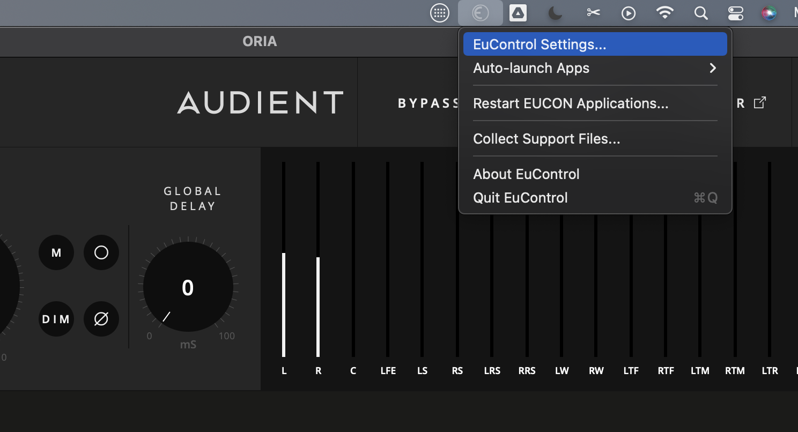Click the BYPASS button
This screenshot has width=798, height=432.
pos(428,103)
